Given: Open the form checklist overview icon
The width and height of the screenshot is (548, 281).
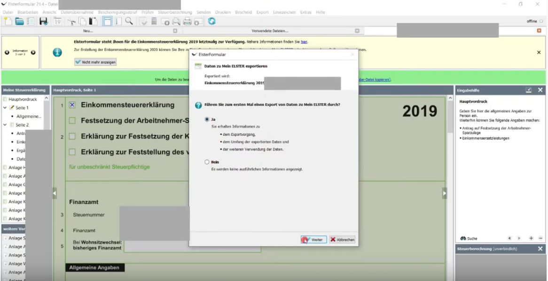Looking at the screenshot, I should tap(31, 21).
